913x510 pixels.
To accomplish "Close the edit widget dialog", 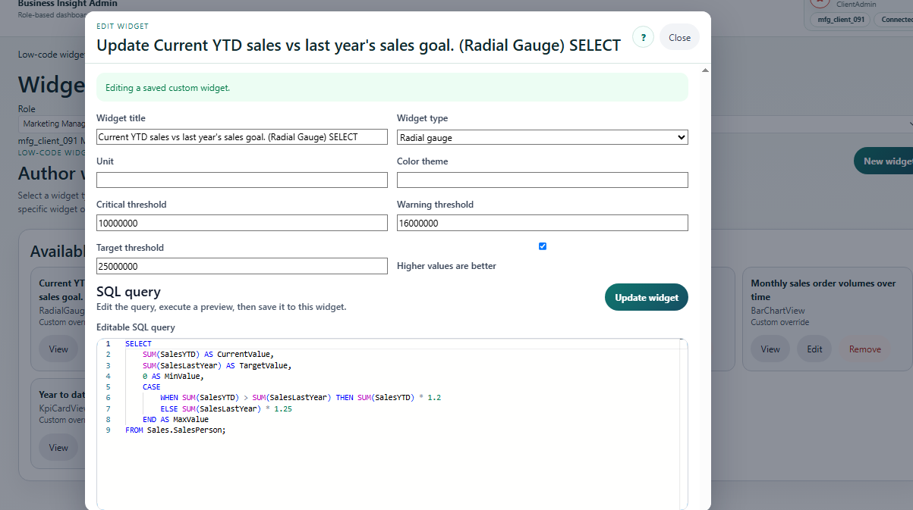I will click(x=679, y=37).
